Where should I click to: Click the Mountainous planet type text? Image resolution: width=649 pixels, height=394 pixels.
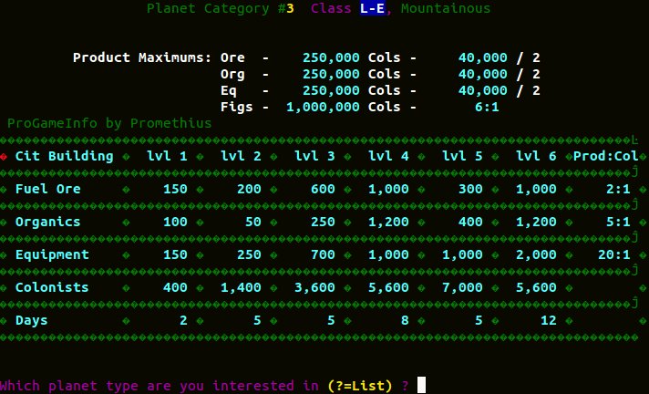[446, 8]
